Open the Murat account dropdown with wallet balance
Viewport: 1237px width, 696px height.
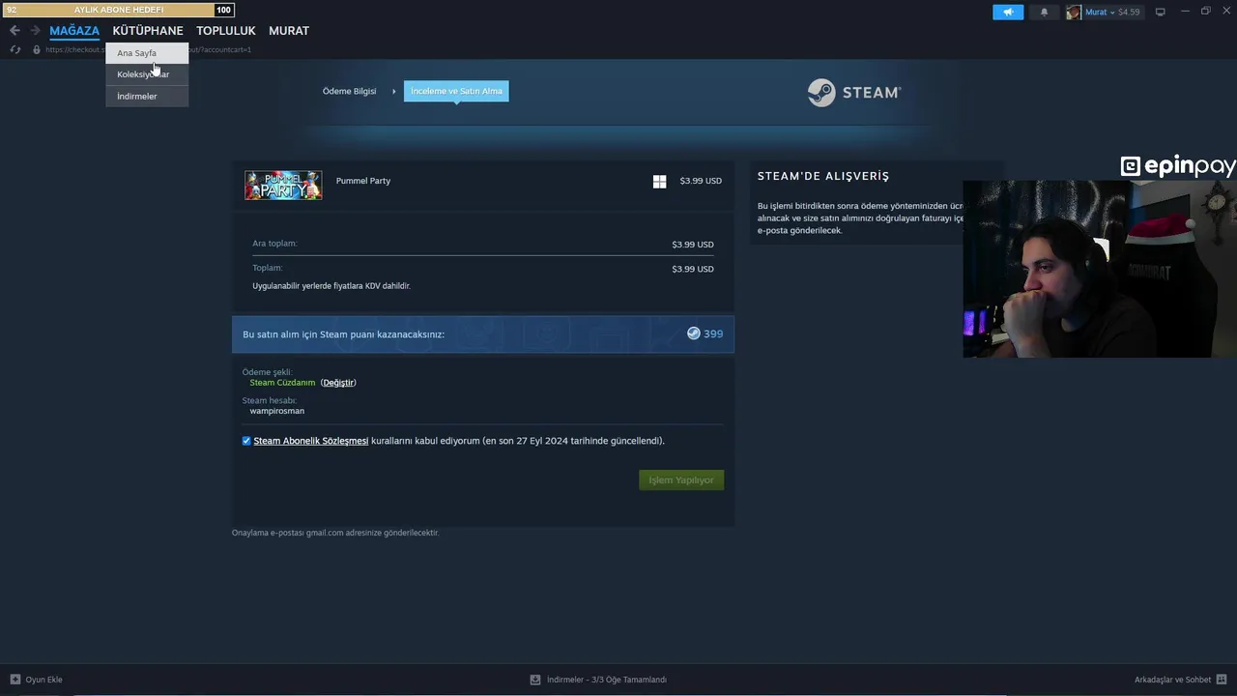point(1112,12)
